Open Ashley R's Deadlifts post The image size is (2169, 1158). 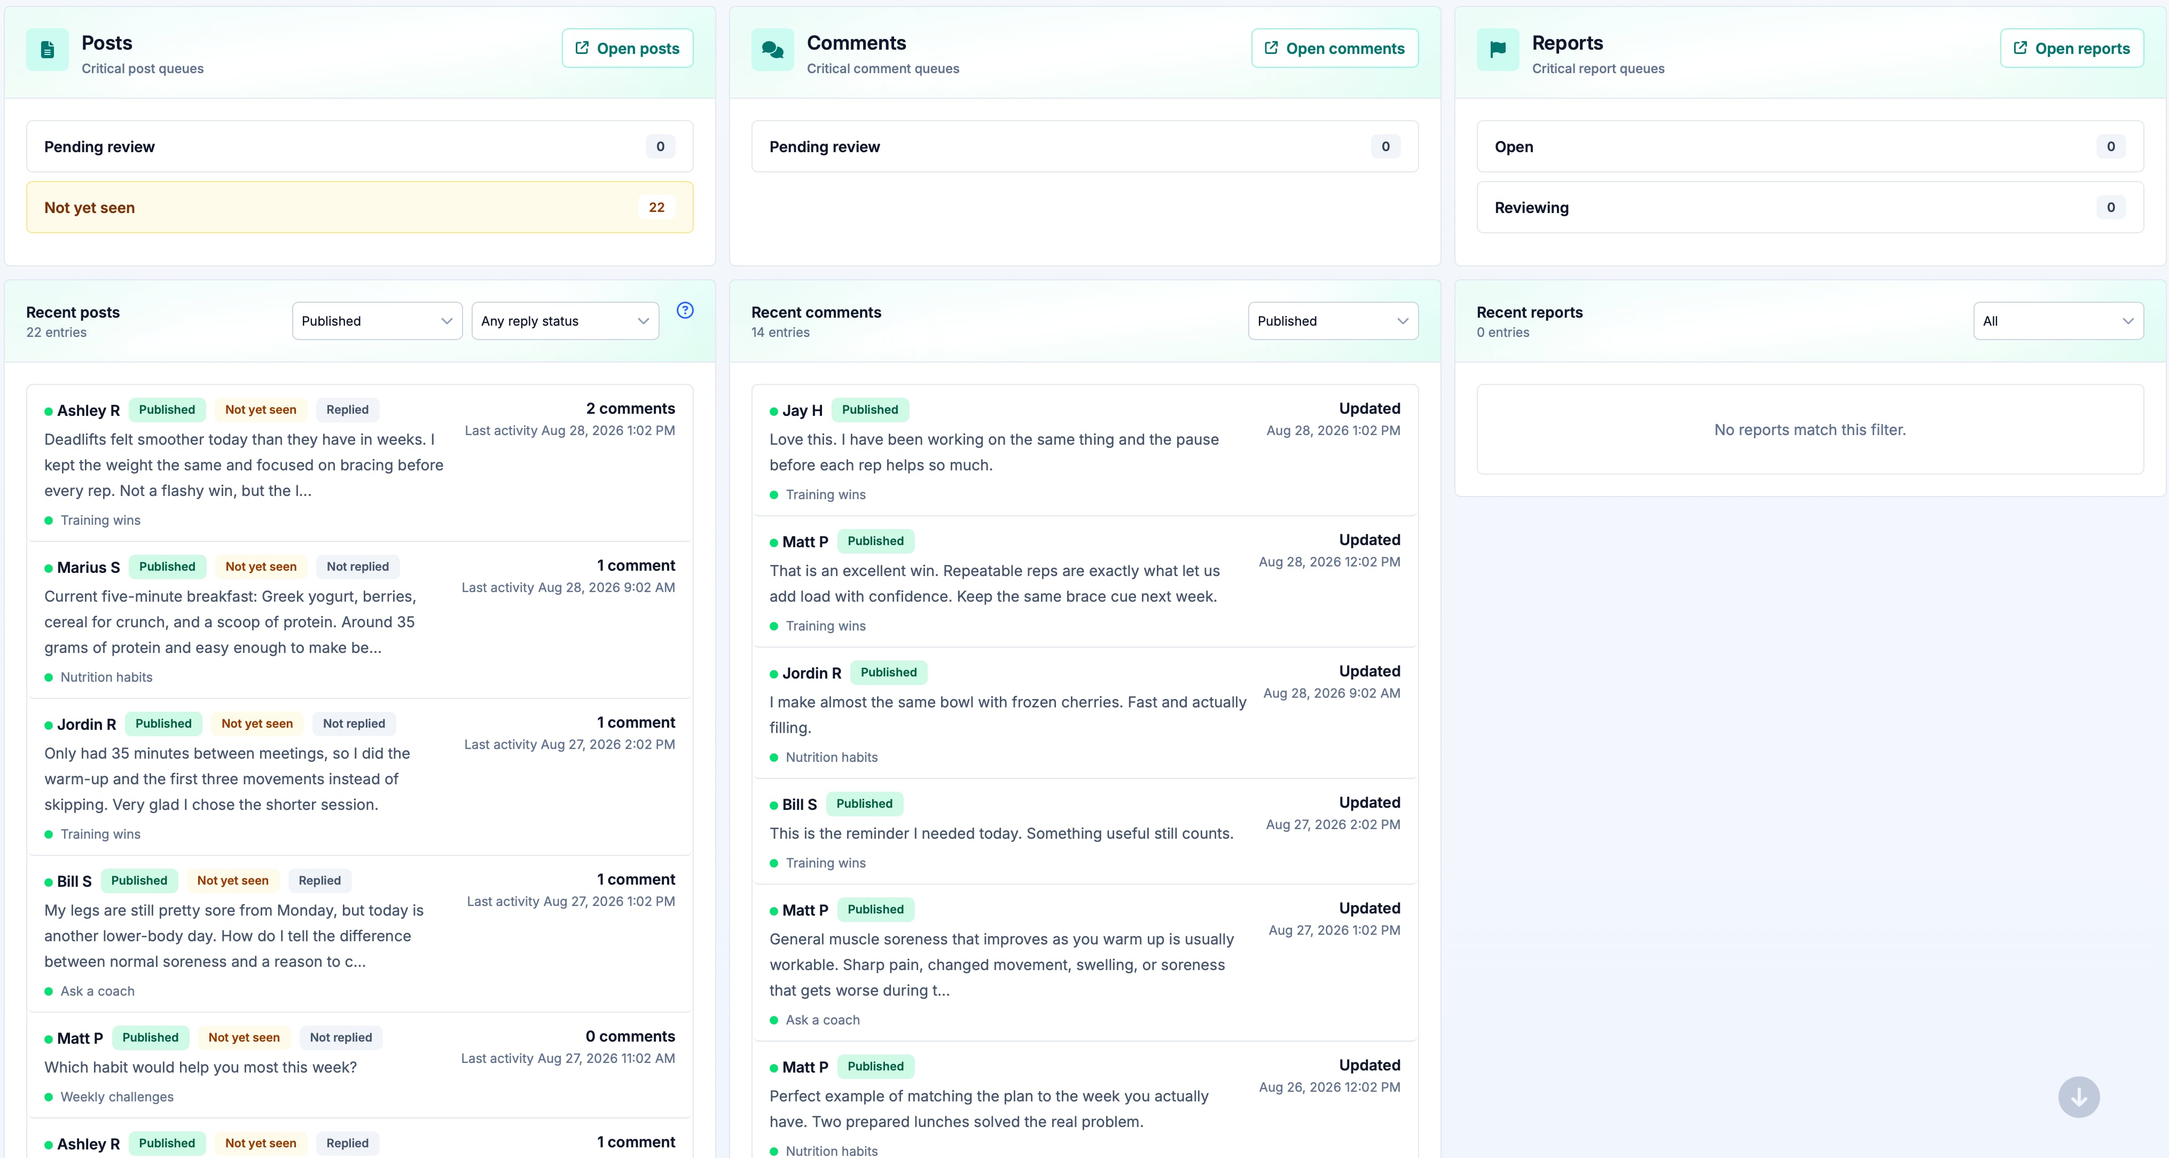(x=359, y=463)
